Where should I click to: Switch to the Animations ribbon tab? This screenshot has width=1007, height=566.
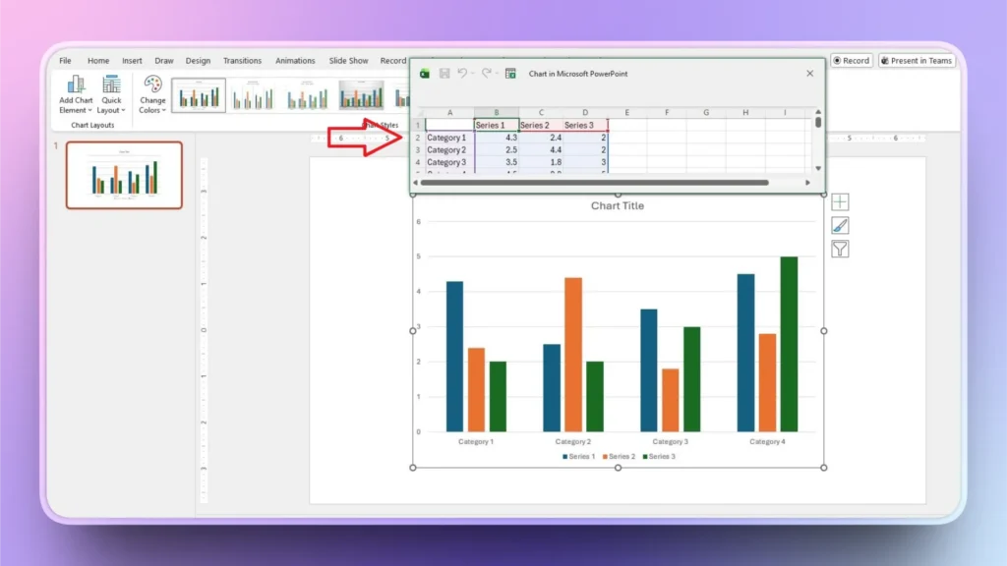[x=295, y=60]
